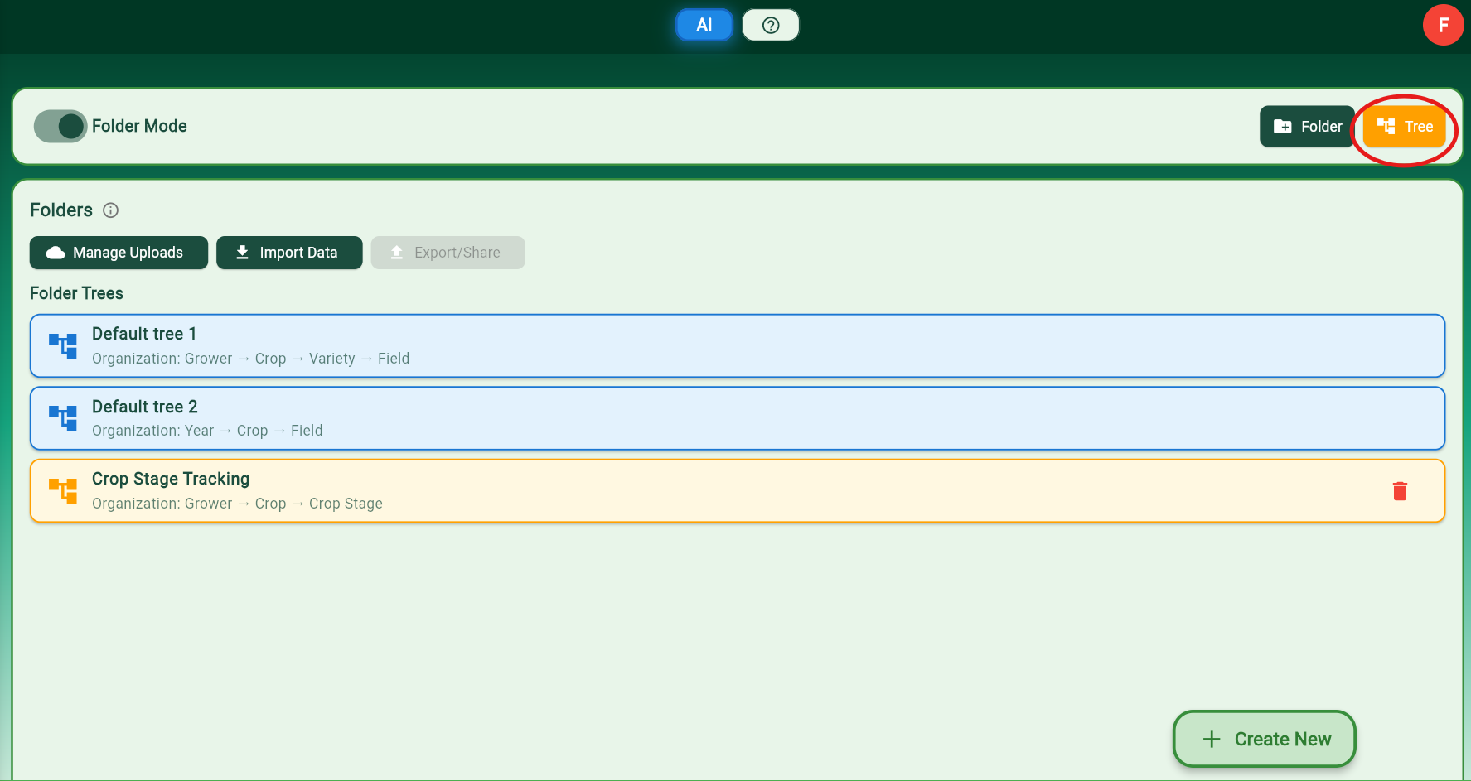The width and height of the screenshot is (1471, 781).
Task: Click the help question mark icon
Action: coord(770,25)
